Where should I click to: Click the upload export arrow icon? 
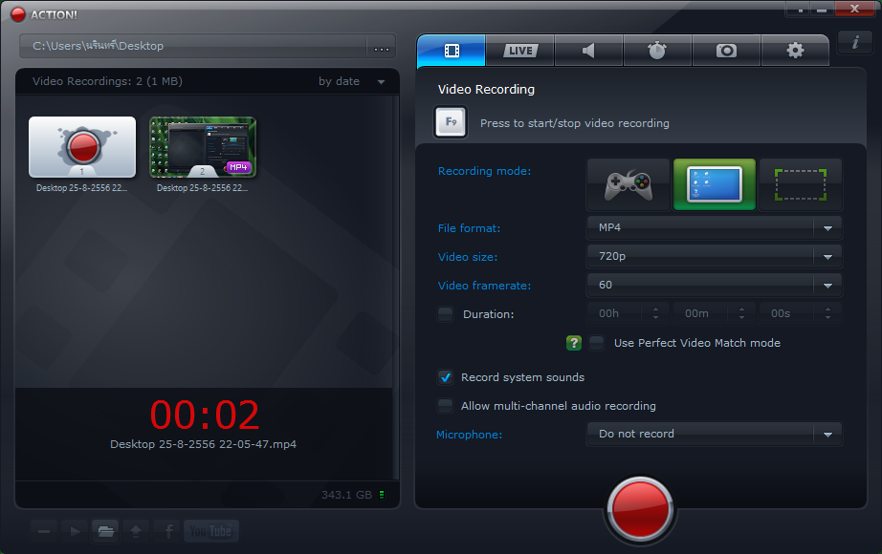[136, 531]
